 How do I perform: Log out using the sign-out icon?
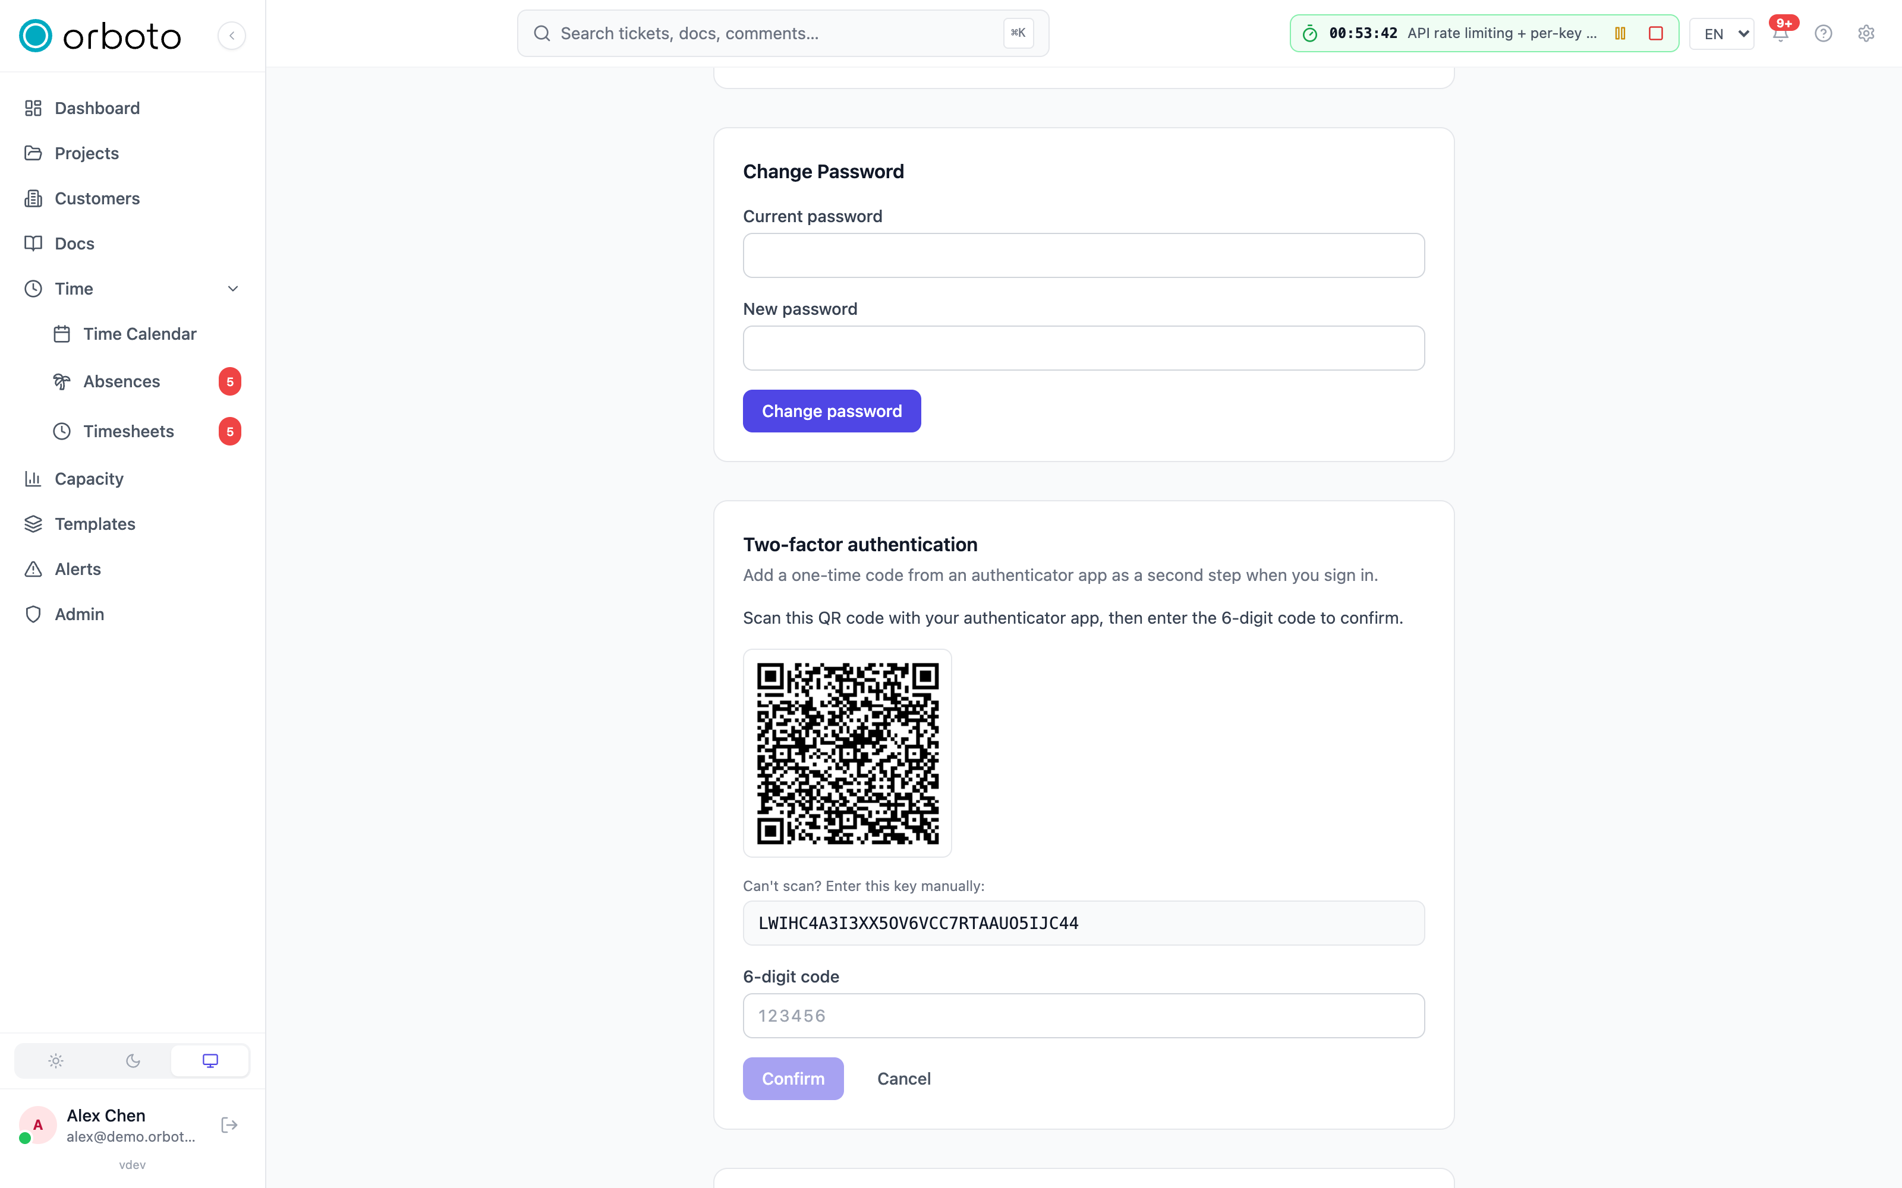click(229, 1125)
